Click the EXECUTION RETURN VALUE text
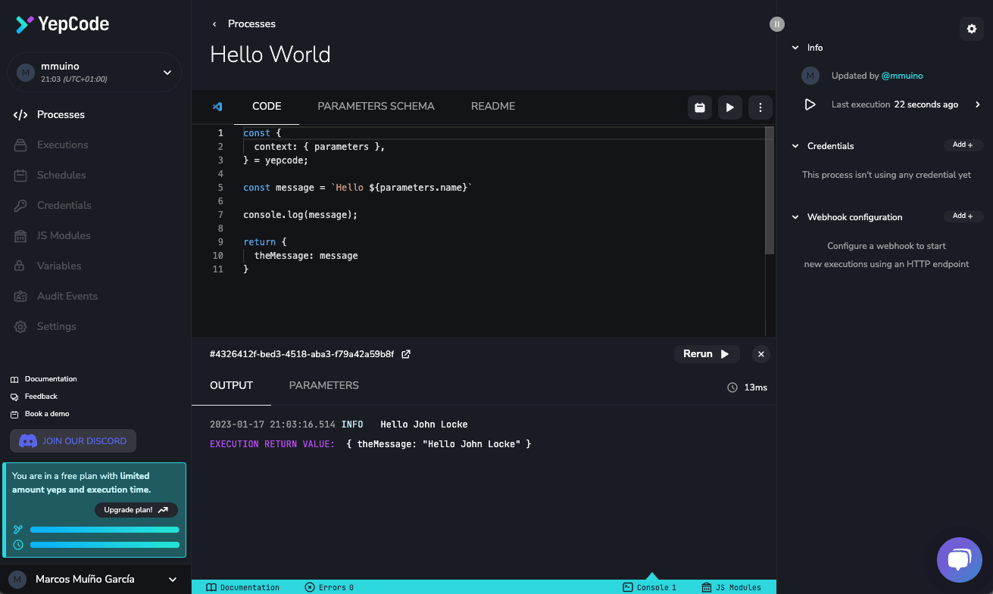 click(273, 444)
